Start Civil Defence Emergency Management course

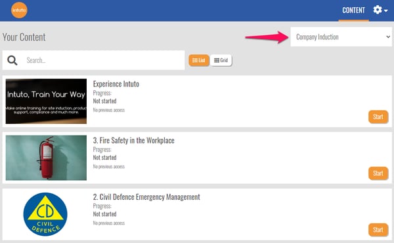coord(378,230)
